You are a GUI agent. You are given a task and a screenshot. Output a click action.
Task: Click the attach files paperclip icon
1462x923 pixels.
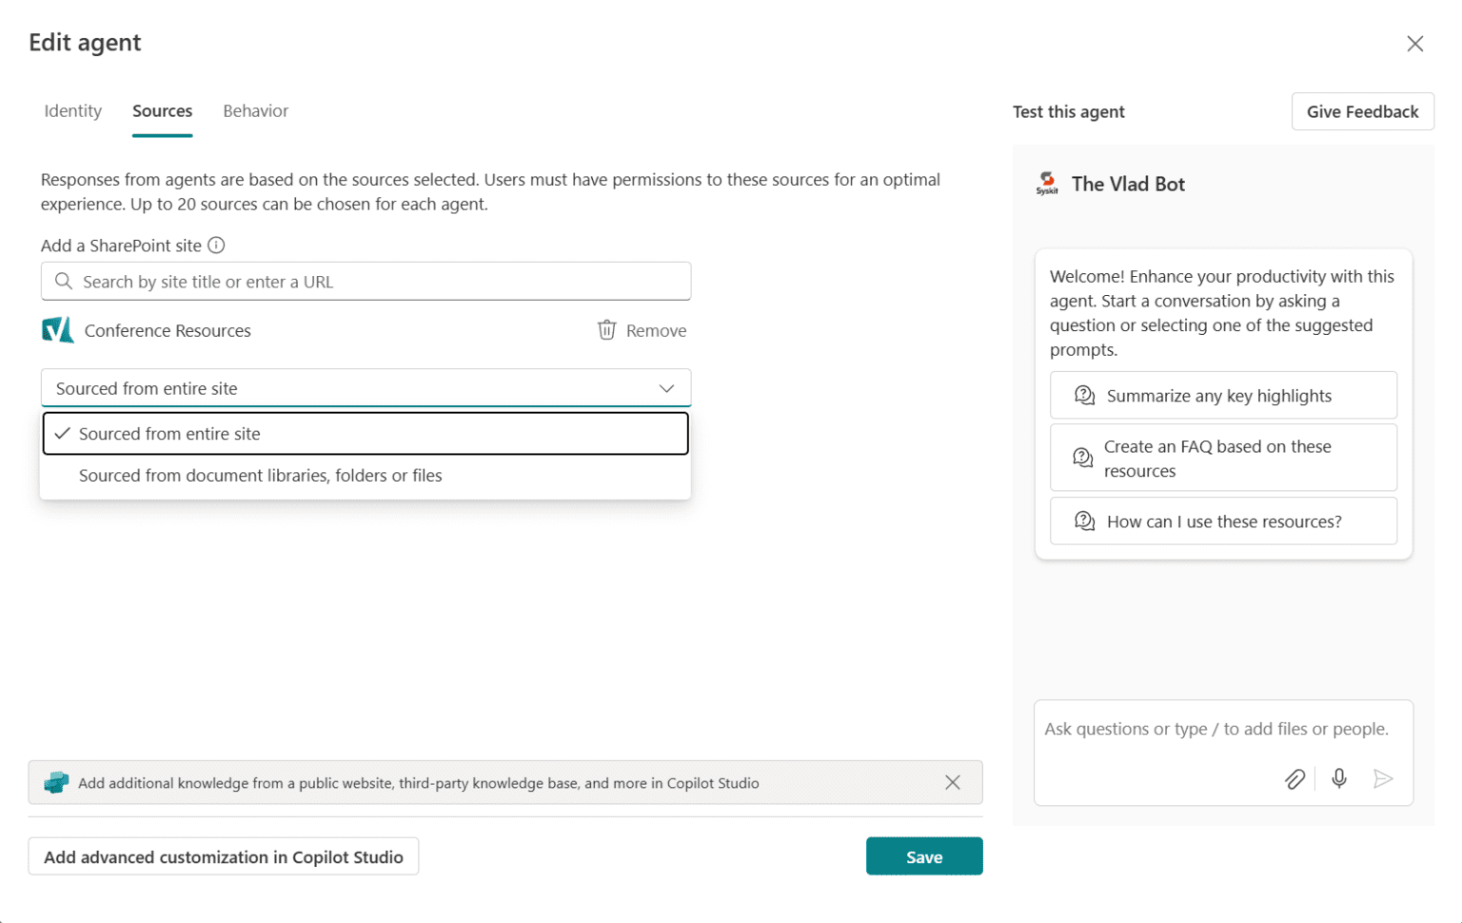point(1294,778)
